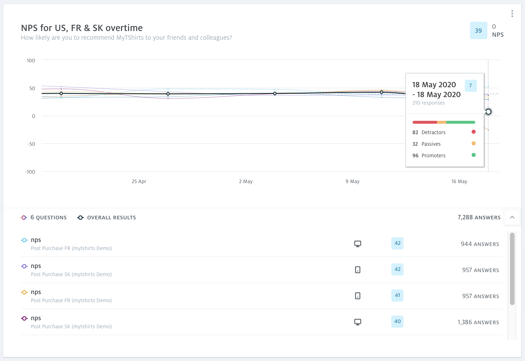Viewport: 525px width, 361px height.
Task: Click the 7,288 answers total
Action: [479, 218]
